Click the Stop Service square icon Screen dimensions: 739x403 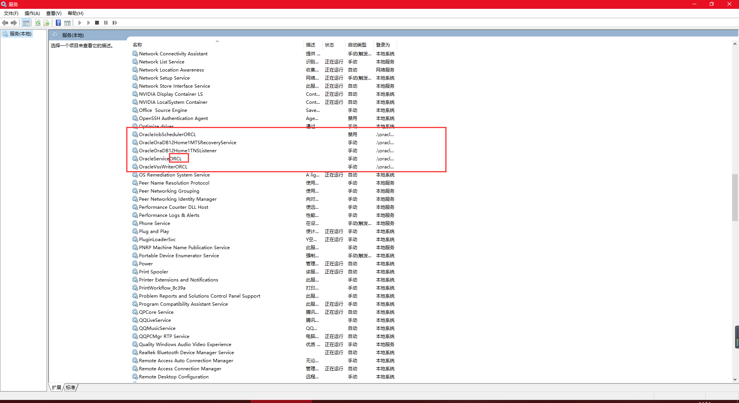click(x=97, y=23)
